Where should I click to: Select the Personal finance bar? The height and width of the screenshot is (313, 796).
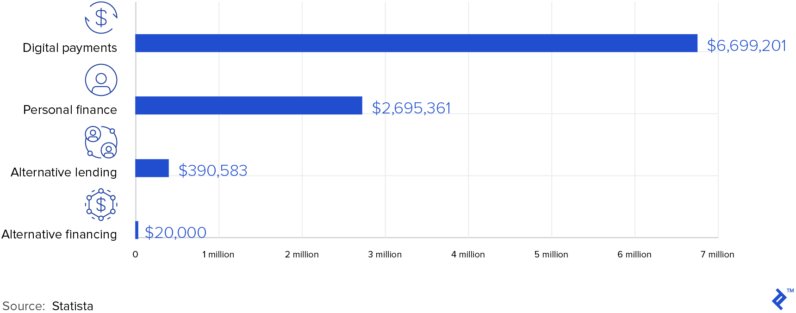[249, 105]
